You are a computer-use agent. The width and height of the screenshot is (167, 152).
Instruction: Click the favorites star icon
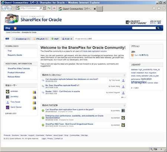159,9
